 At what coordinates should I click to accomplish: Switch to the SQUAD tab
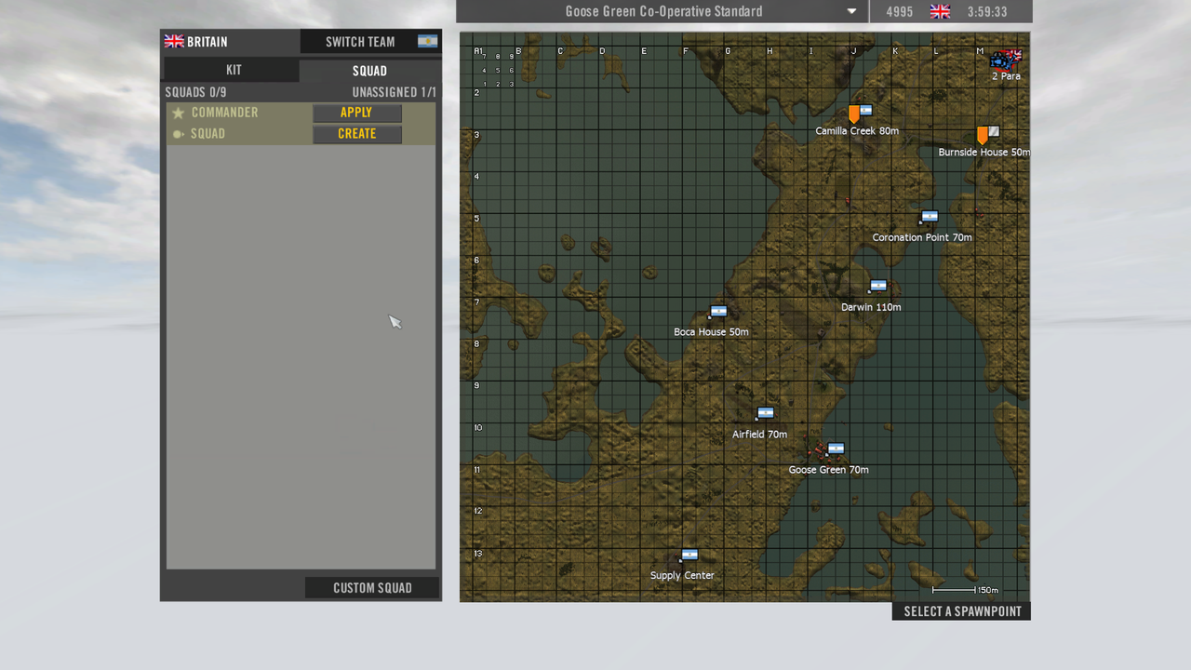[369, 70]
